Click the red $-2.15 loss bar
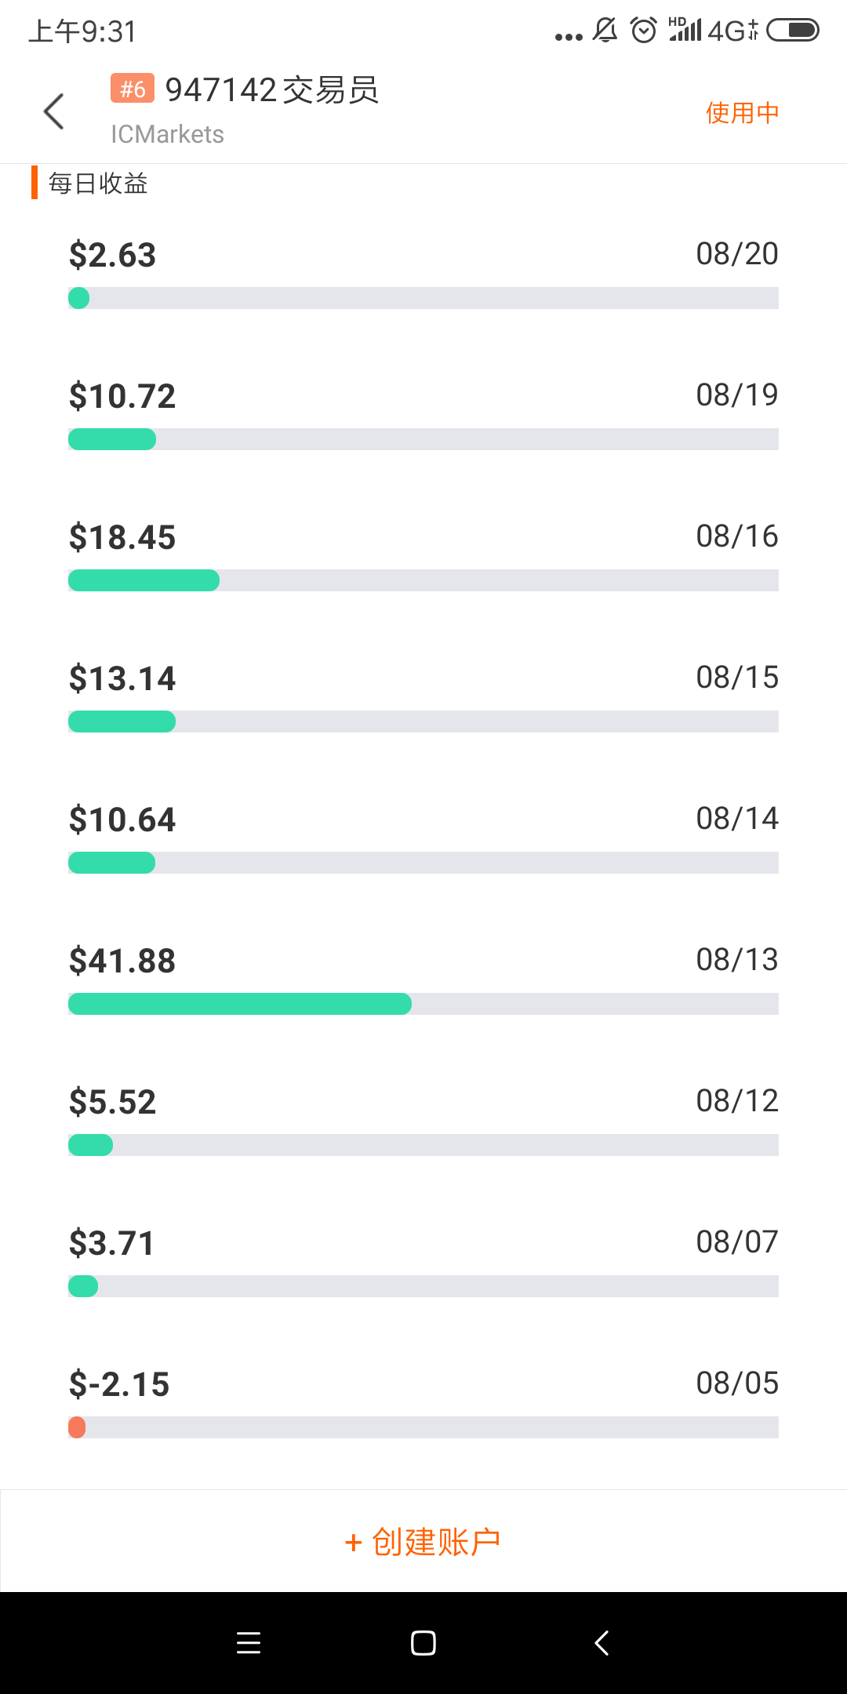The image size is (847, 1694). tap(77, 1427)
